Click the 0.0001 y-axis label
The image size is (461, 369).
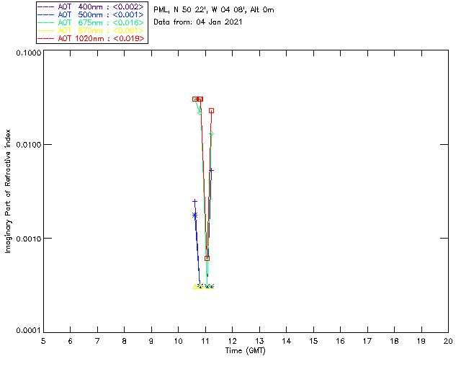(29, 331)
